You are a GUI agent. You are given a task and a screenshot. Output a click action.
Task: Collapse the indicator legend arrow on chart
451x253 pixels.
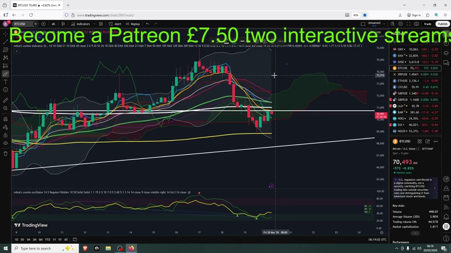coord(16,51)
